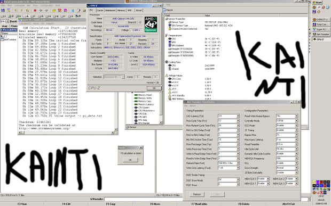
Task: Switch to the Super PI taskbar button
Action: [x=321, y=29]
